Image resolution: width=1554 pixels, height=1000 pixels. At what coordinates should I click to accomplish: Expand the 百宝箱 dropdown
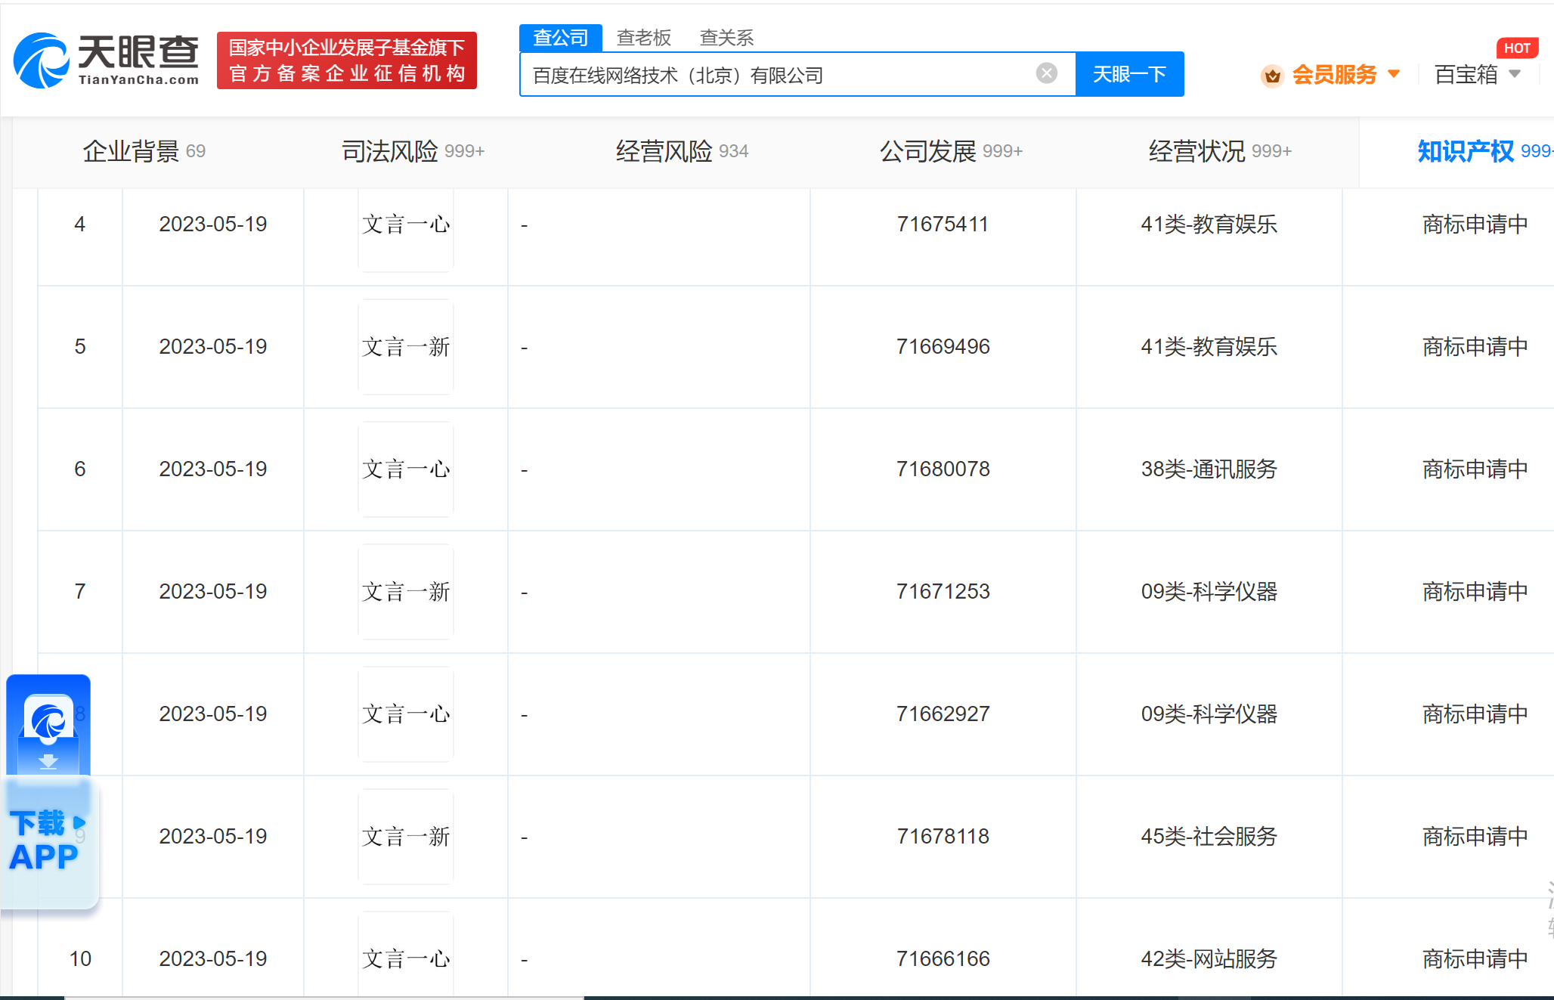click(x=1477, y=74)
